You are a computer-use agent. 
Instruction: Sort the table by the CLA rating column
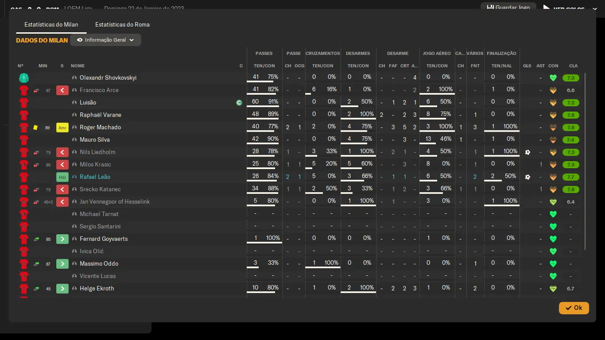click(x=573, y=66)
